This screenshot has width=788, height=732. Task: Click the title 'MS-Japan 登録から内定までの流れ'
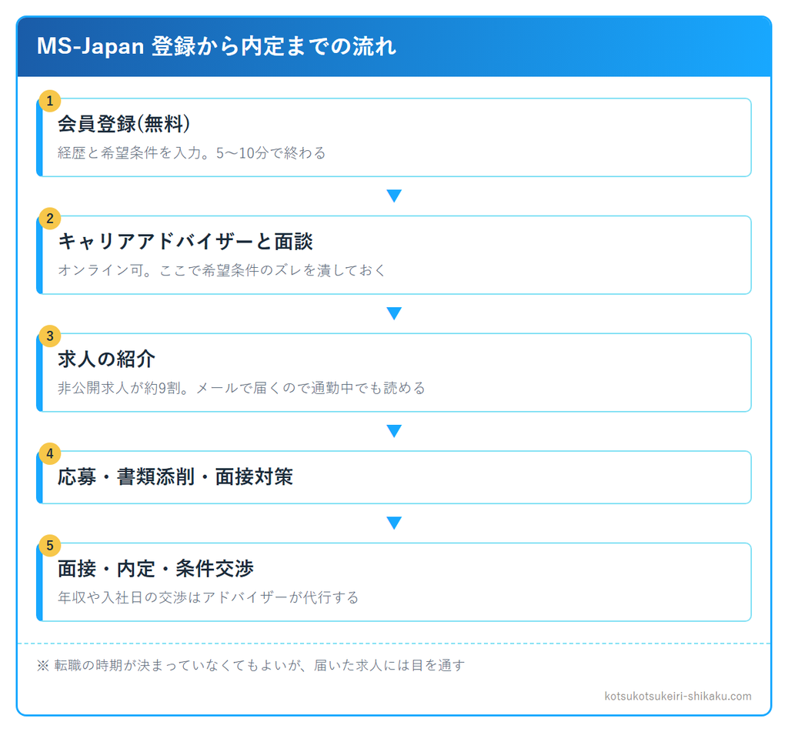pos(216,46)
